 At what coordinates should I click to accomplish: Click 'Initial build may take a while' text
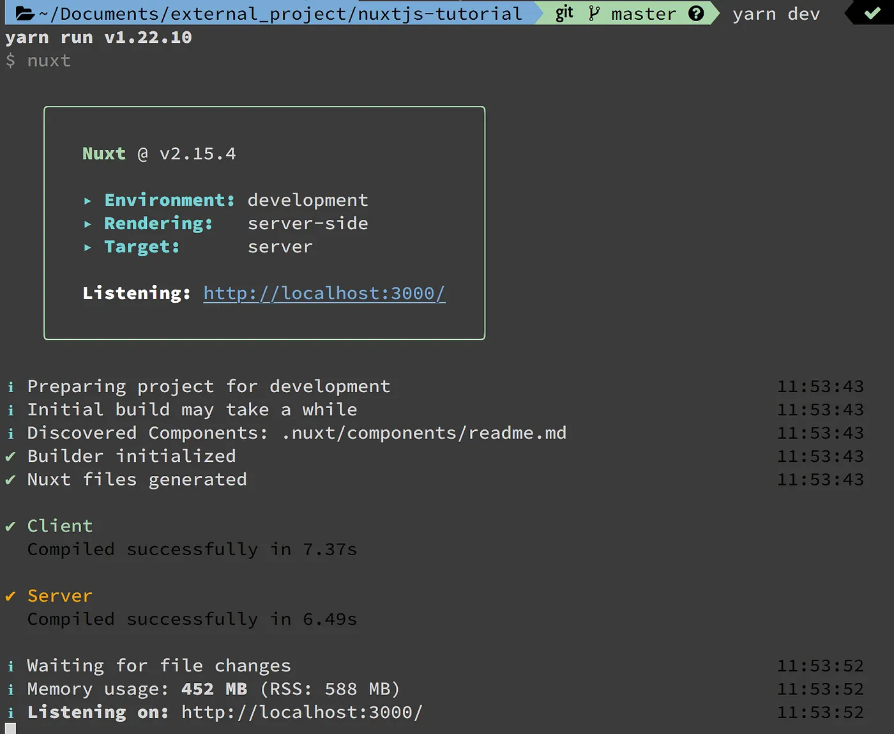tap(192, 409)
